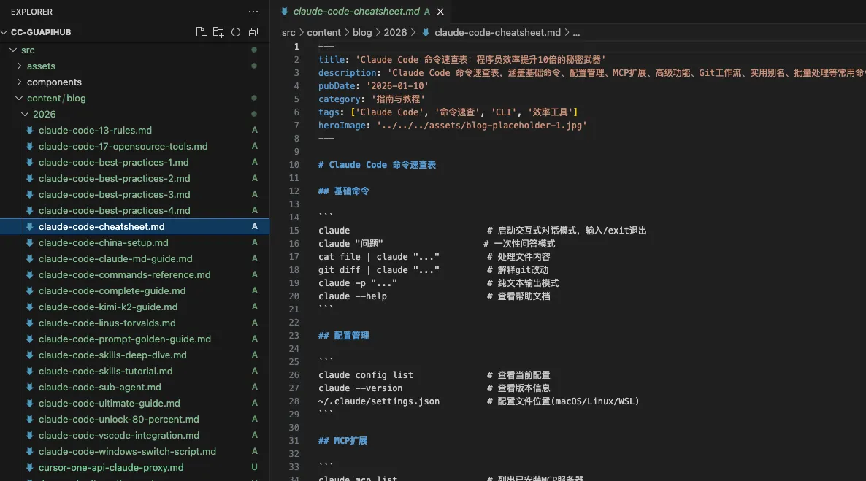Click the content segment in the breadcrumb
The height and width of the screenshot is (481, 866).
(x=323, y=32)
